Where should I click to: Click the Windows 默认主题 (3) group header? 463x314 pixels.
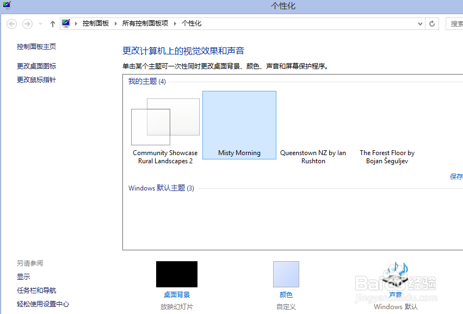[161, 188]
